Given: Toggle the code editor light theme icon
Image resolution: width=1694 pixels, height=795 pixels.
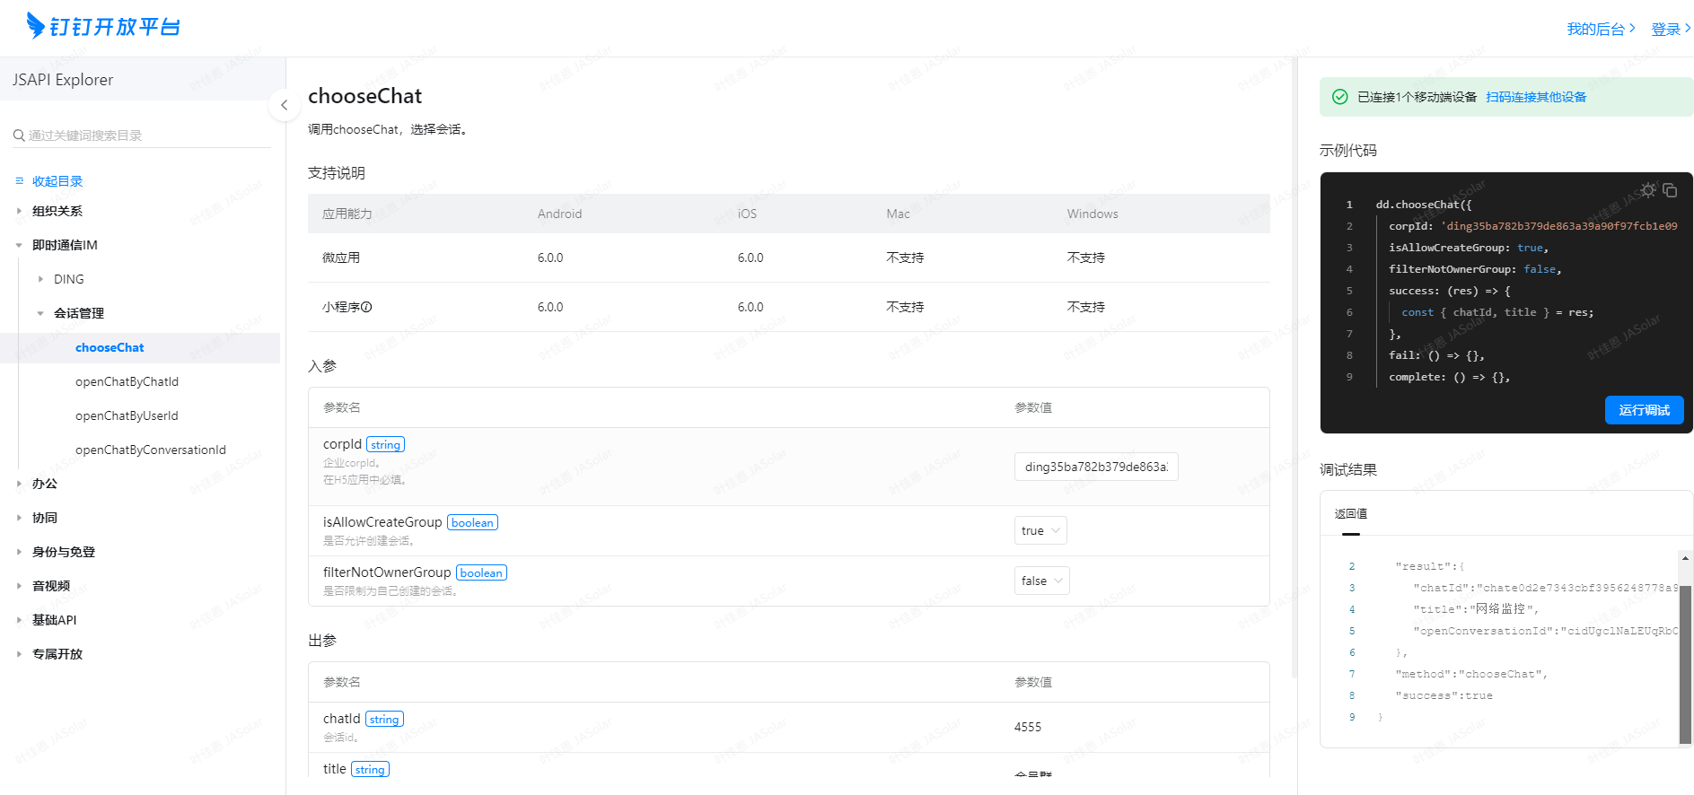Looking at the screenshot, I should pyautogui.click(x=1647, y=190).
